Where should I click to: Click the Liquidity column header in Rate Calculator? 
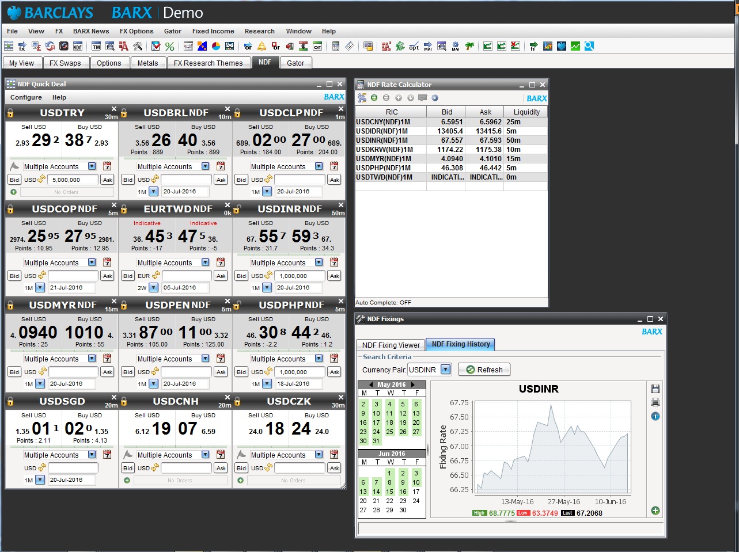pyautogui.click(x=526, y=112)
